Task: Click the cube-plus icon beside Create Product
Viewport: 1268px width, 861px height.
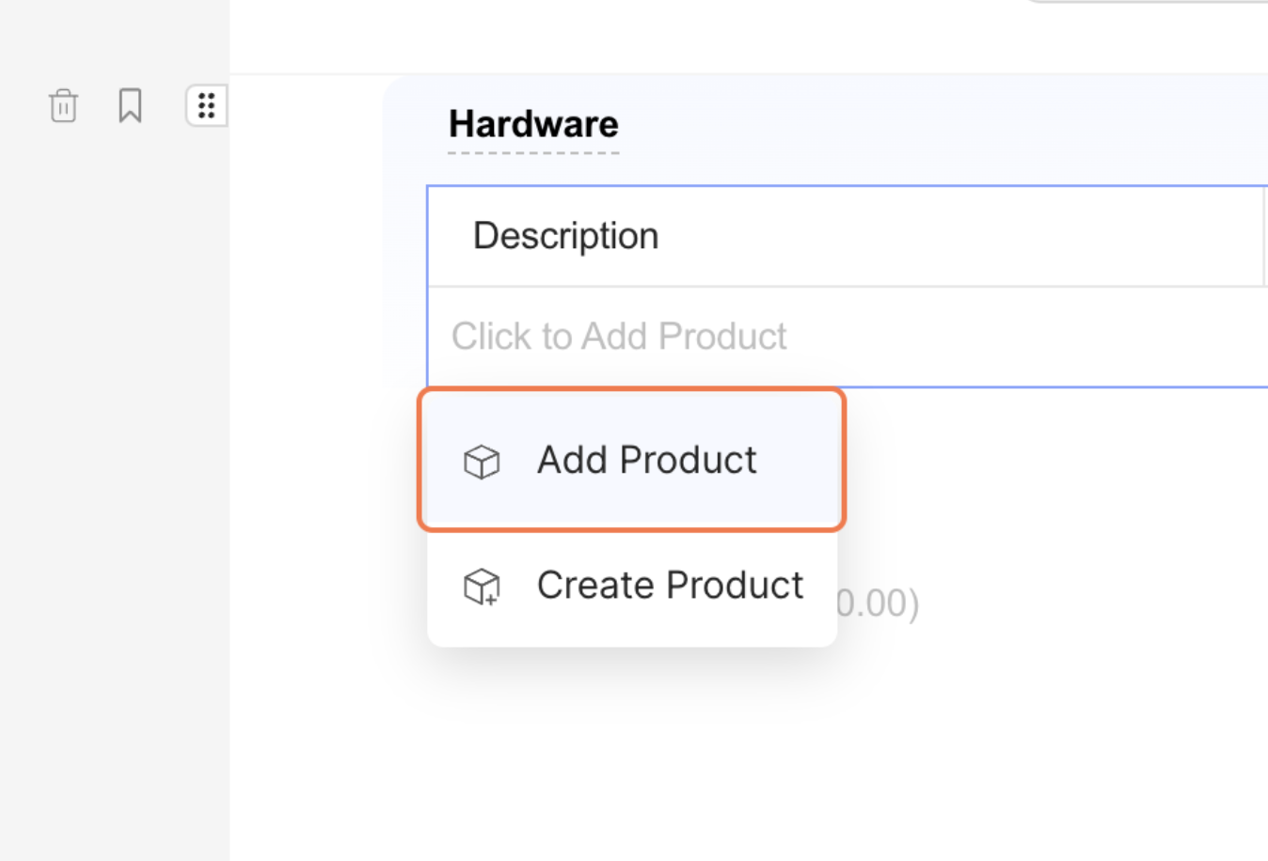Action: [482, 587]
